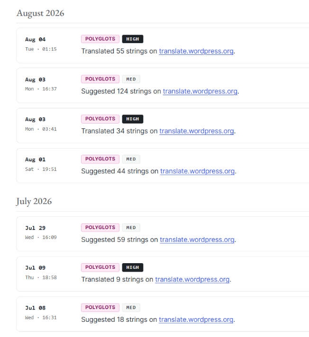Select the HIGH badge on Aug 03 03:41 entry
Image resolution: width=309 pixels, height=337 pixels.
133,119
